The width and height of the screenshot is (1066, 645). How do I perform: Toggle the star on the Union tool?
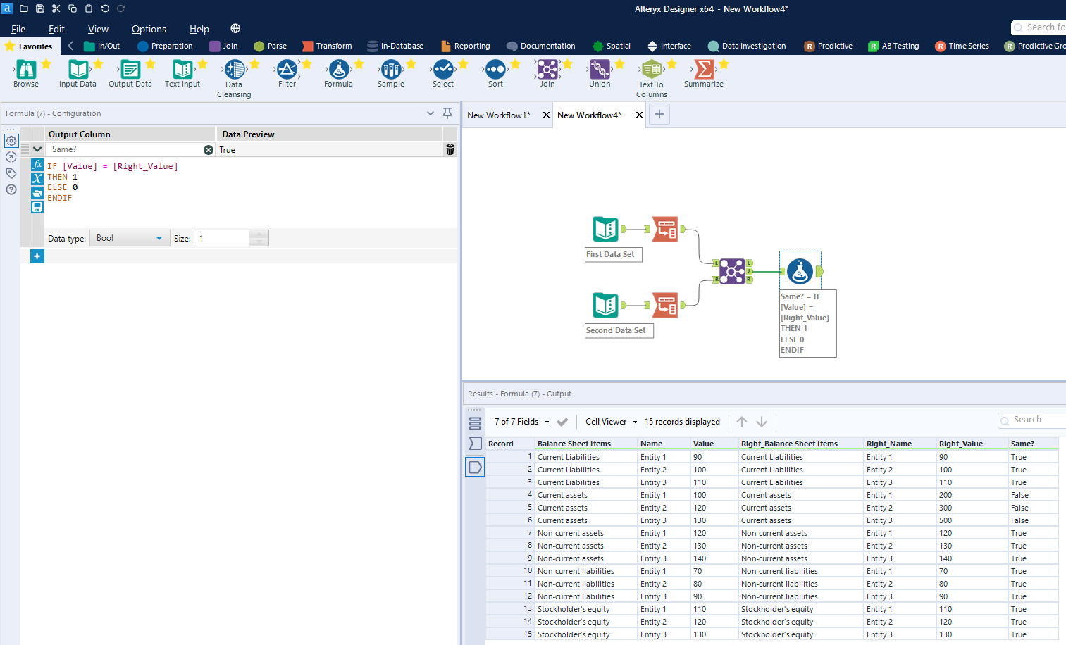pos(620,64)
